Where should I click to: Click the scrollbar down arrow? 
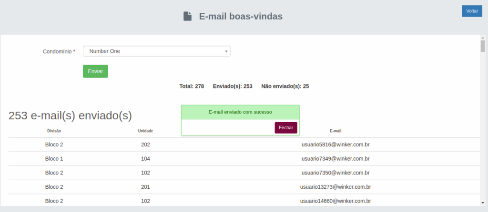click(483, 202)
